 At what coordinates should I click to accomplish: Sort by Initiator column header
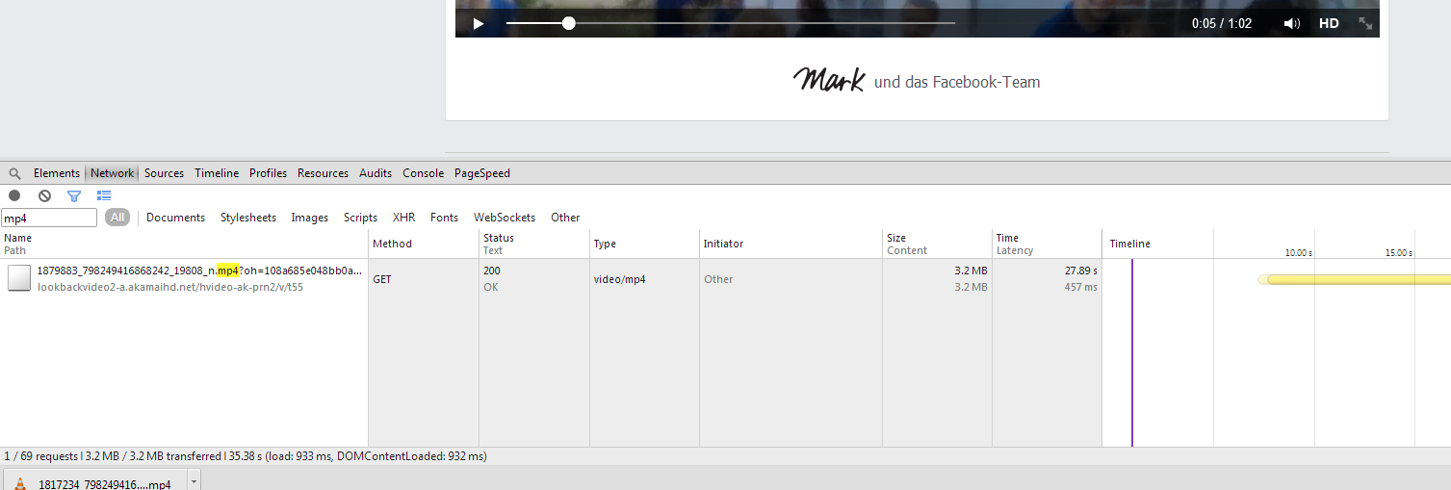[x=790, y=244]
